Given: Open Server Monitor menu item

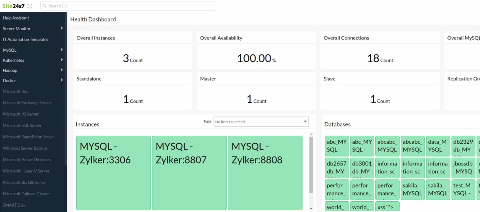Looking at the screenshot, I should pos(16,29).
